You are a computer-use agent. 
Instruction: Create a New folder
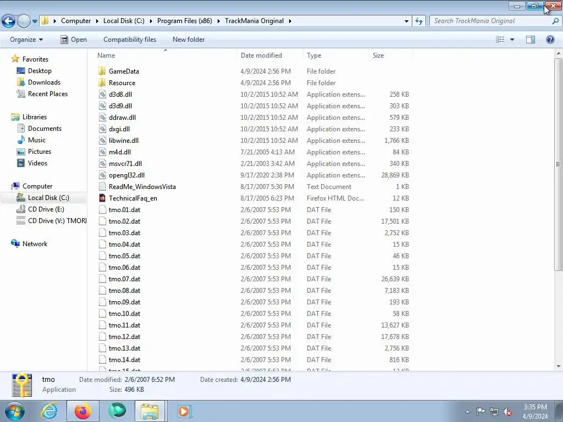(x=189, y=40)
